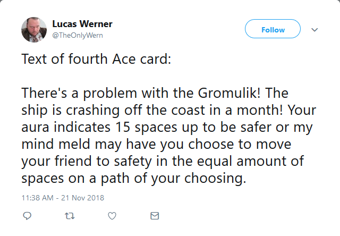Click the 'mind meld' text in the tweet
This screenshot has height=236, width=340.
tap(56, 144)
